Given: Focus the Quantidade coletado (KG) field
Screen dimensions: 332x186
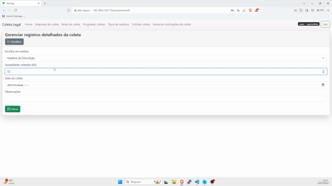Looking at the screenshot, I should pos(166,71).
